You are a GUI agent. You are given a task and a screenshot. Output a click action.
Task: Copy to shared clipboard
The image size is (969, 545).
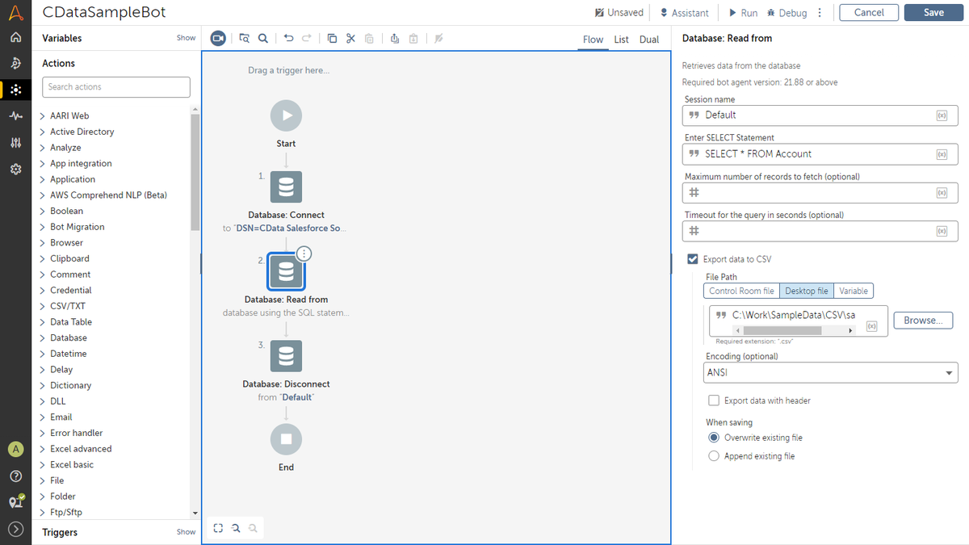tap(394, 38)
